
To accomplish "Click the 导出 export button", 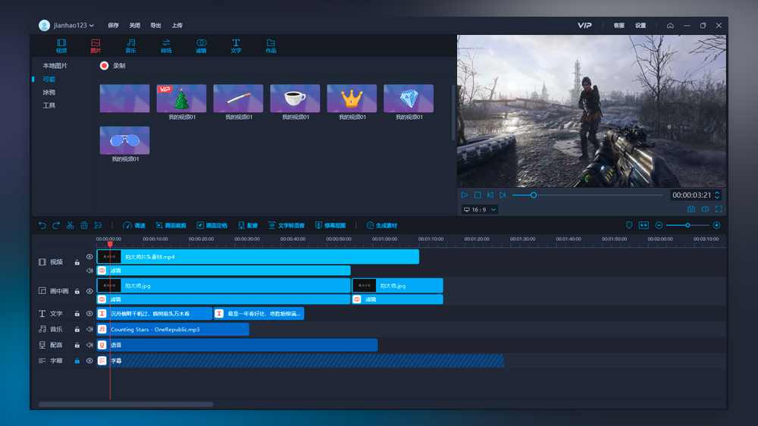I will 155,25.
